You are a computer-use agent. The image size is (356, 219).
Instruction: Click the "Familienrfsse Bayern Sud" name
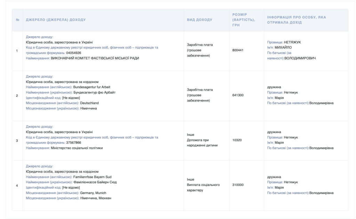pyautogui.click(x=92, y=177)
